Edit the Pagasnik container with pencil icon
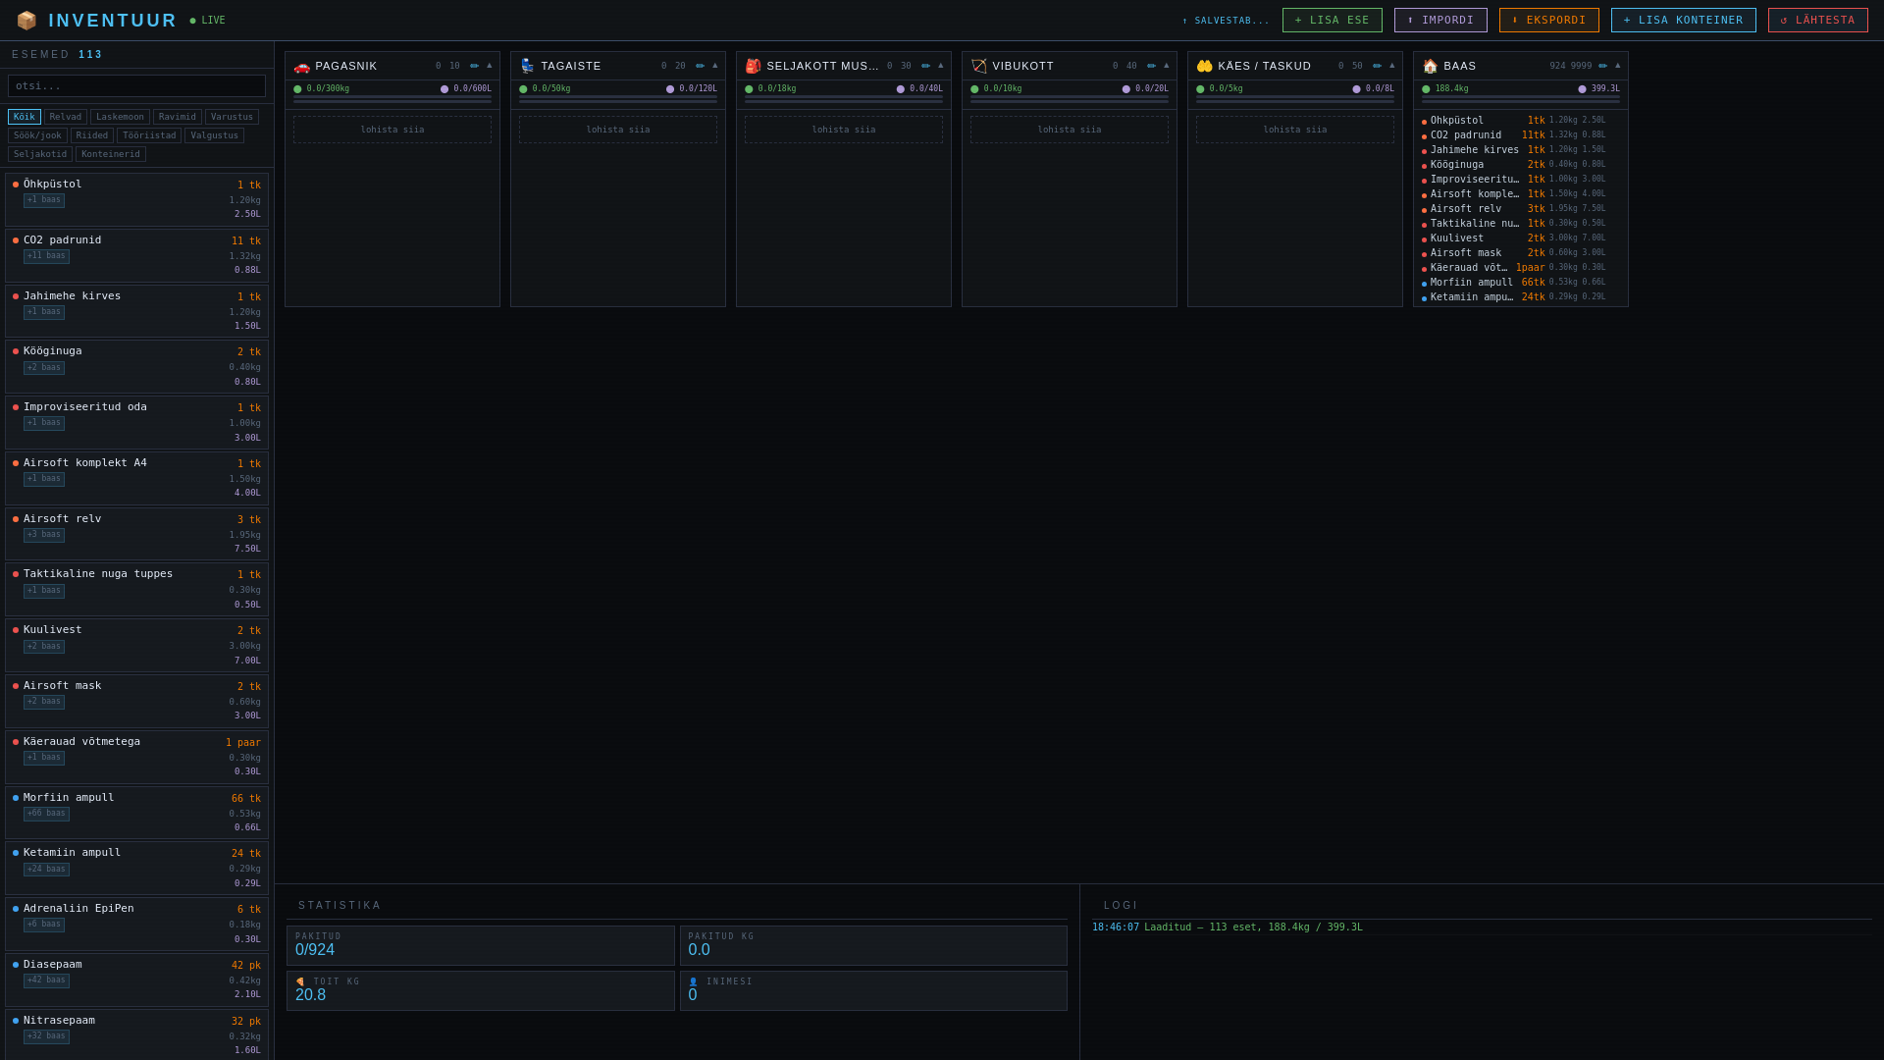The width and height of the screenshot is (1884, 1060). pos(475,66)
